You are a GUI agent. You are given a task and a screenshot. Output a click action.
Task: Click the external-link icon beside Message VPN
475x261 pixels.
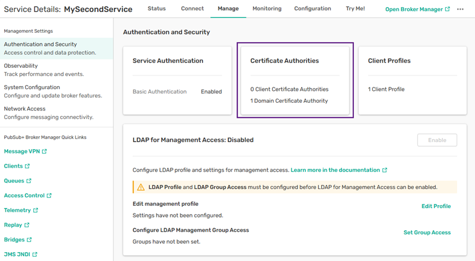point(45,152)
